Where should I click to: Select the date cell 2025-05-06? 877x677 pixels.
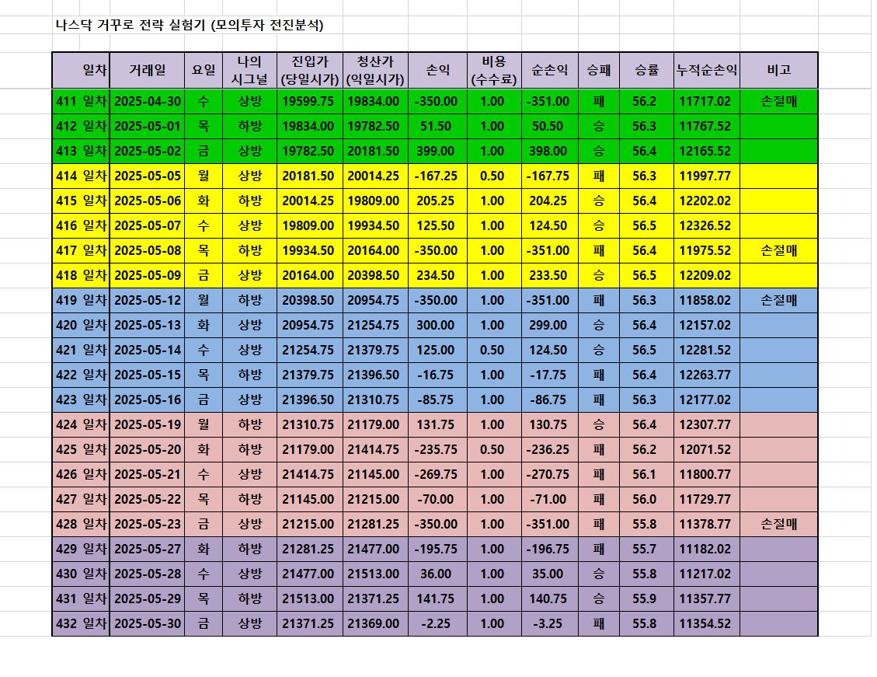coord(147,201)
